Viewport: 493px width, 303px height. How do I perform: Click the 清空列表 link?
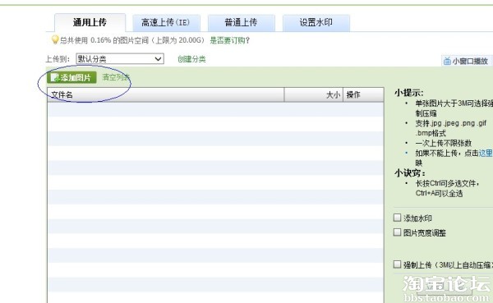point(116,77)
